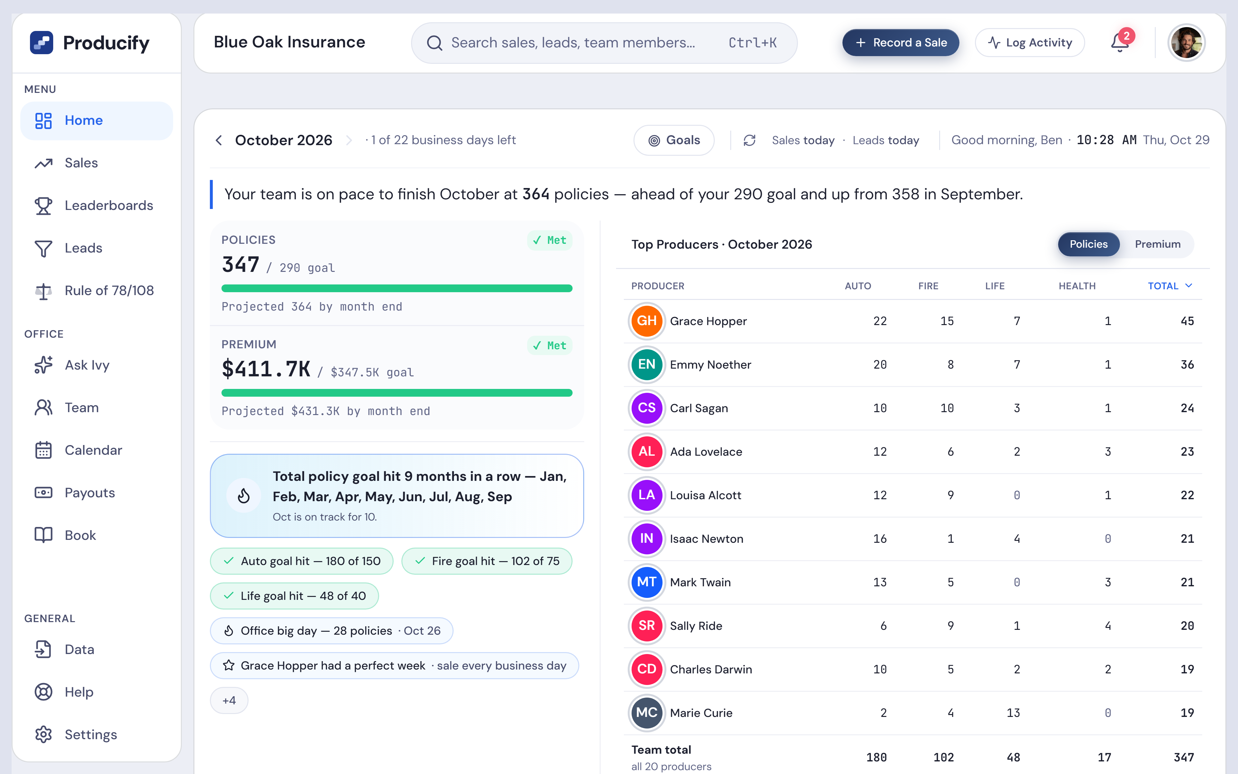Click the Help lifebuoy icon
Viewport: 1238px width, 774px height.
(x=44, y=691)
